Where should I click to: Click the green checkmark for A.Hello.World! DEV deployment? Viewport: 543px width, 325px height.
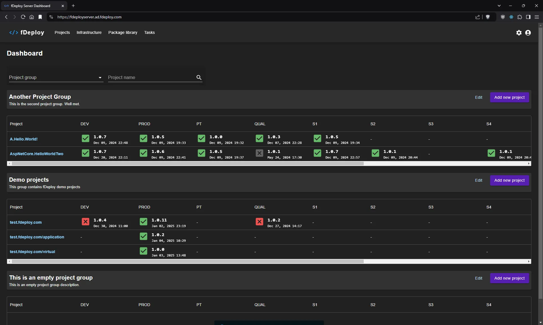(x=85, y=139)
